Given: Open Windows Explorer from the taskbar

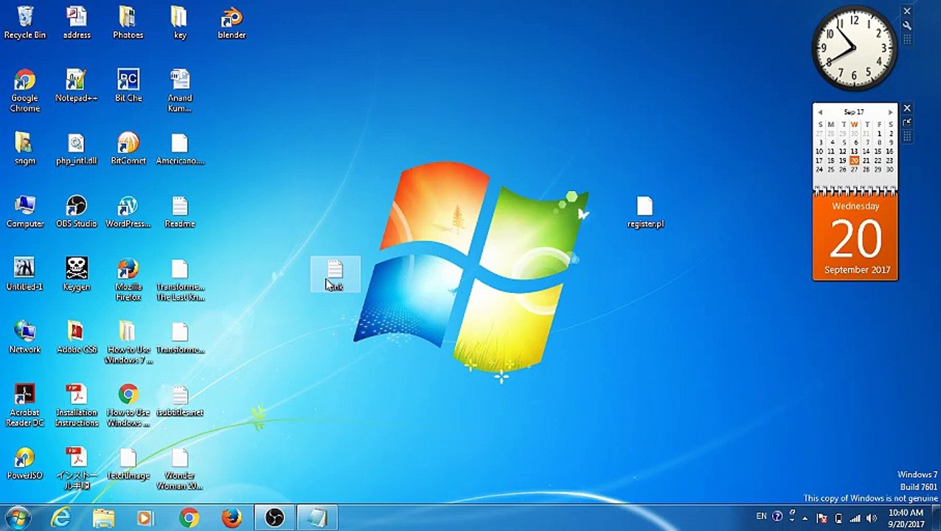Looking at the screenshot, I should pos(103,518).
